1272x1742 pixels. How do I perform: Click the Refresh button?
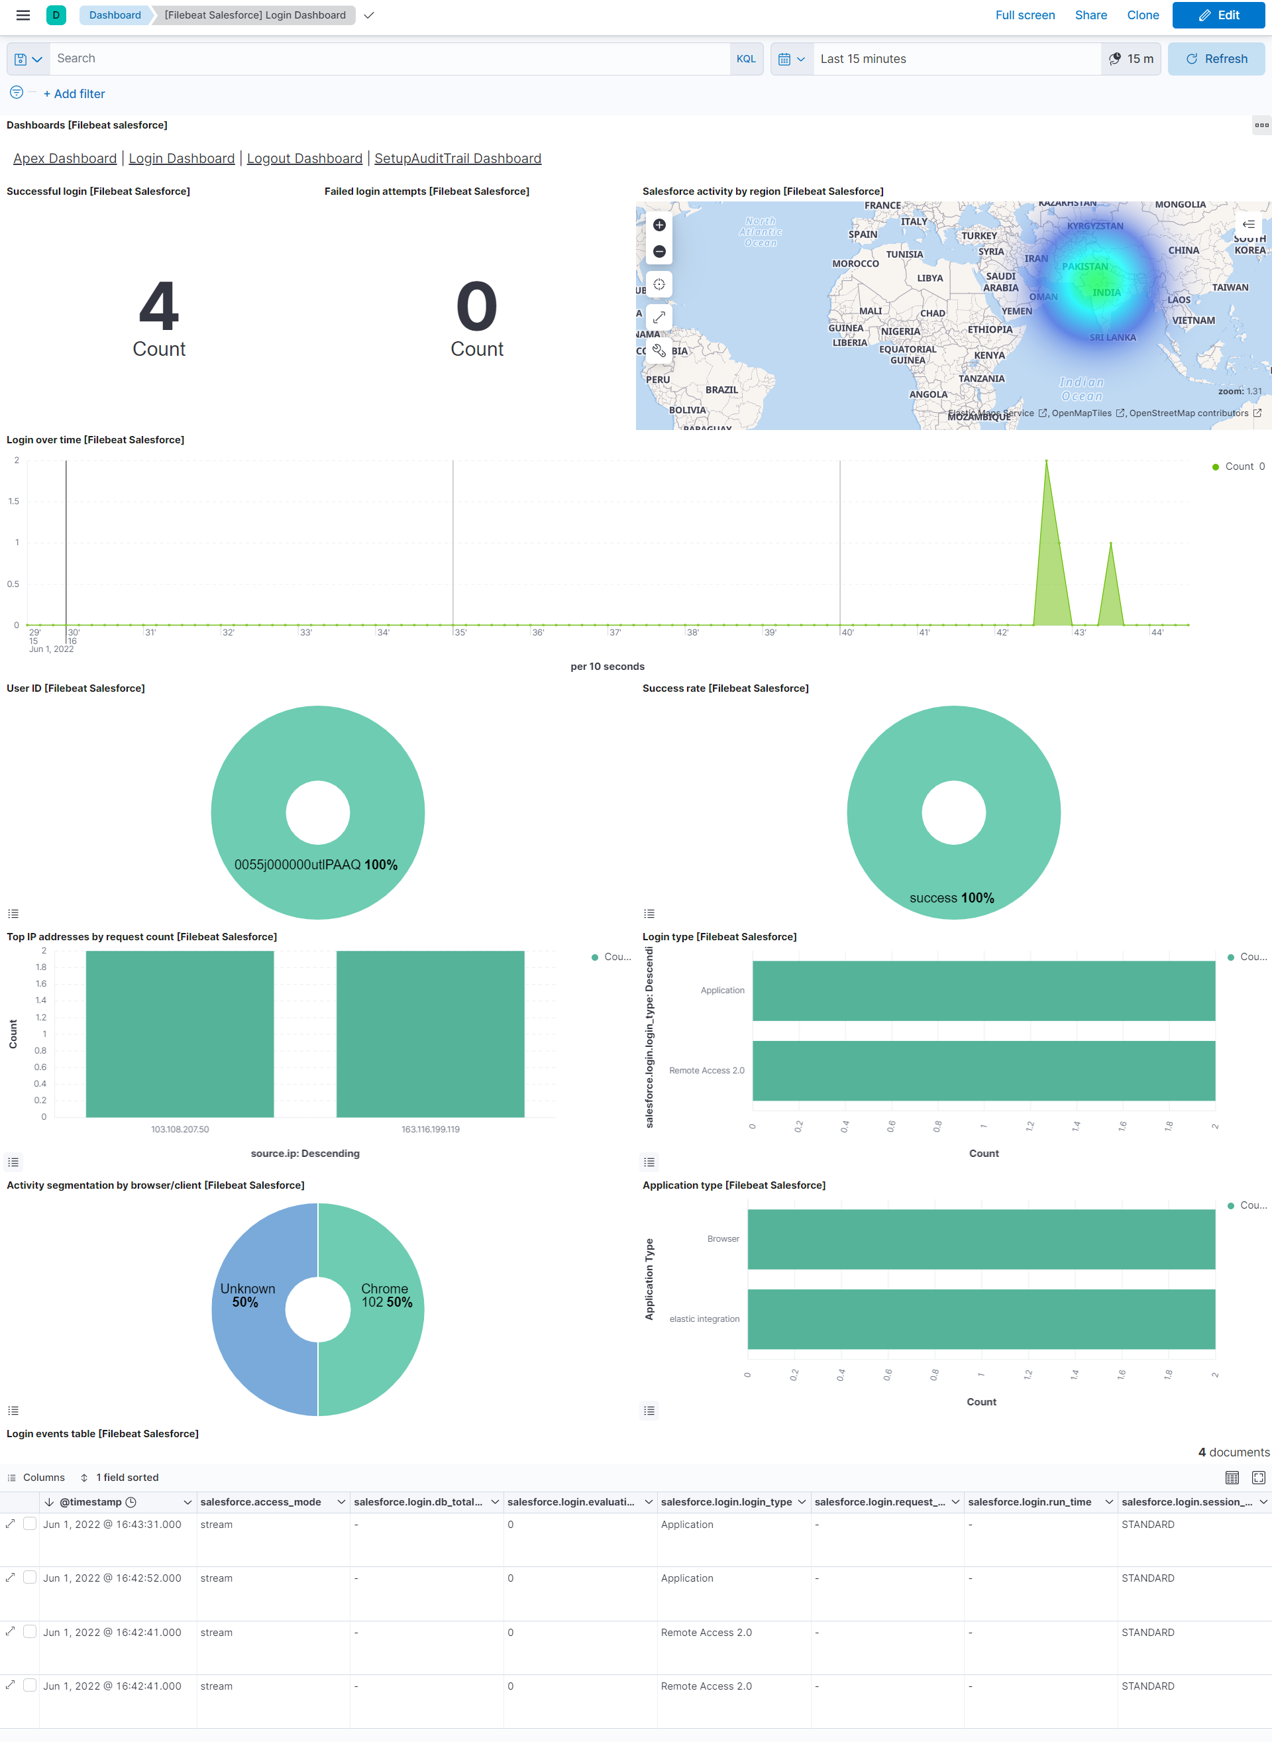[1215, 58]
